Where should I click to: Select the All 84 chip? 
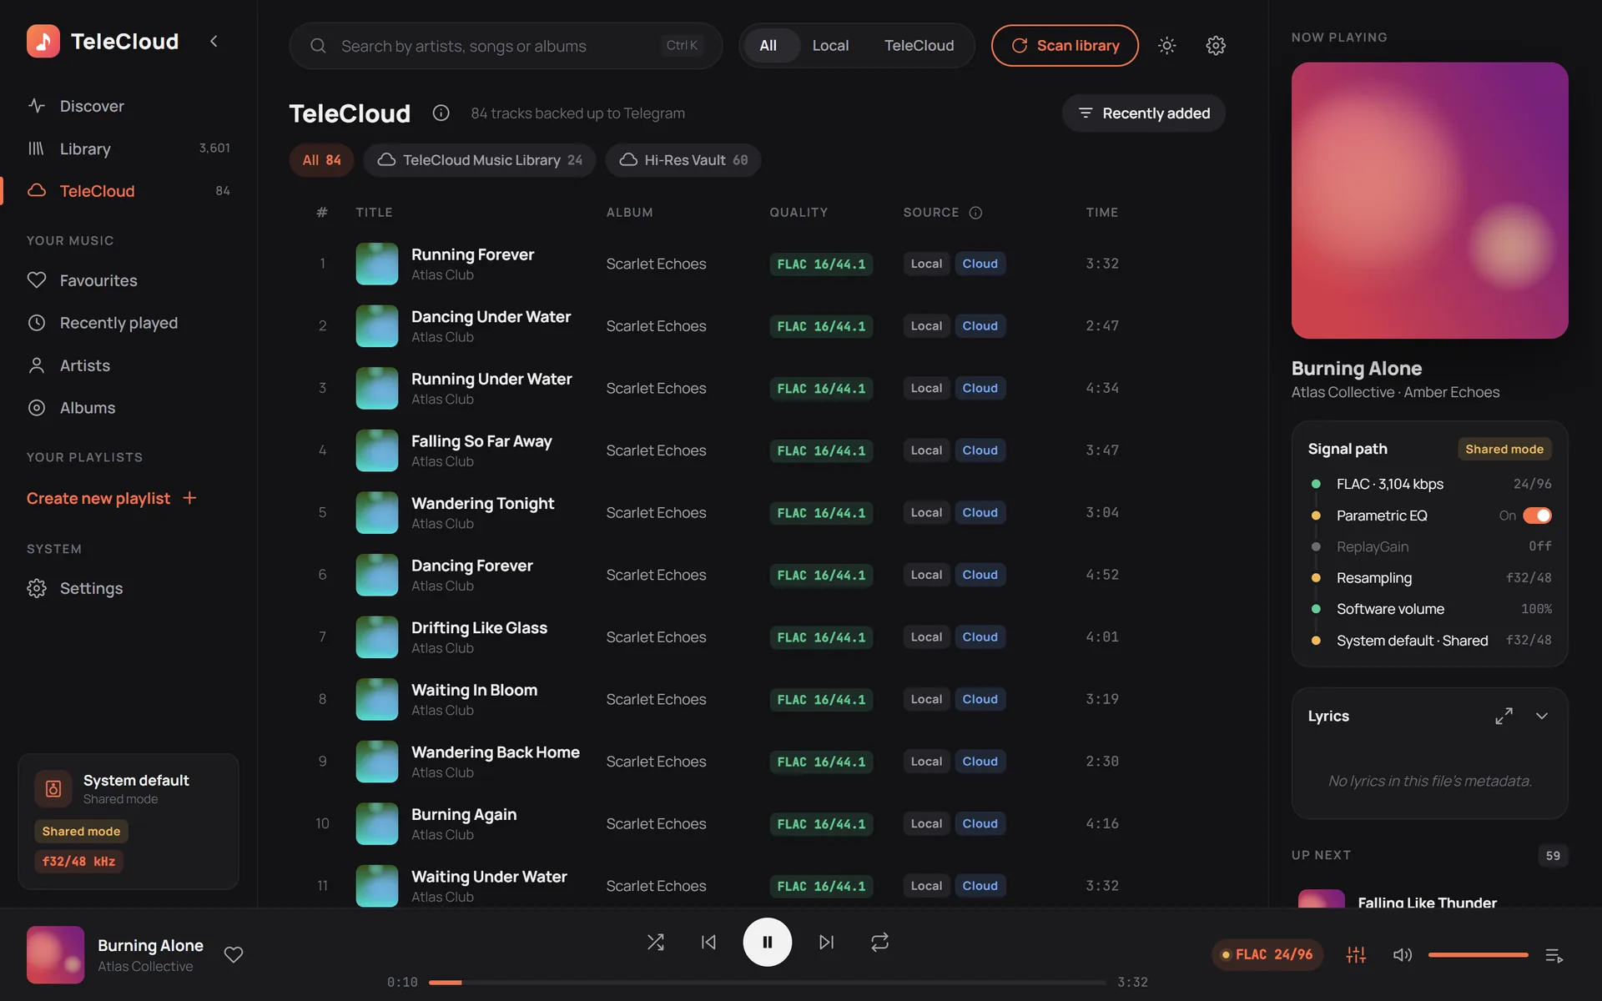click(321, 160)
